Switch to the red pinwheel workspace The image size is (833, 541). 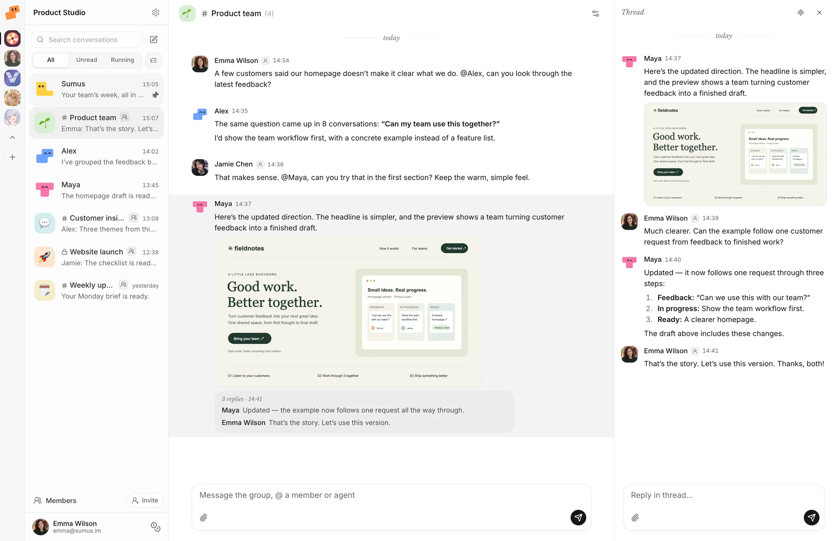tap(12, 39)
